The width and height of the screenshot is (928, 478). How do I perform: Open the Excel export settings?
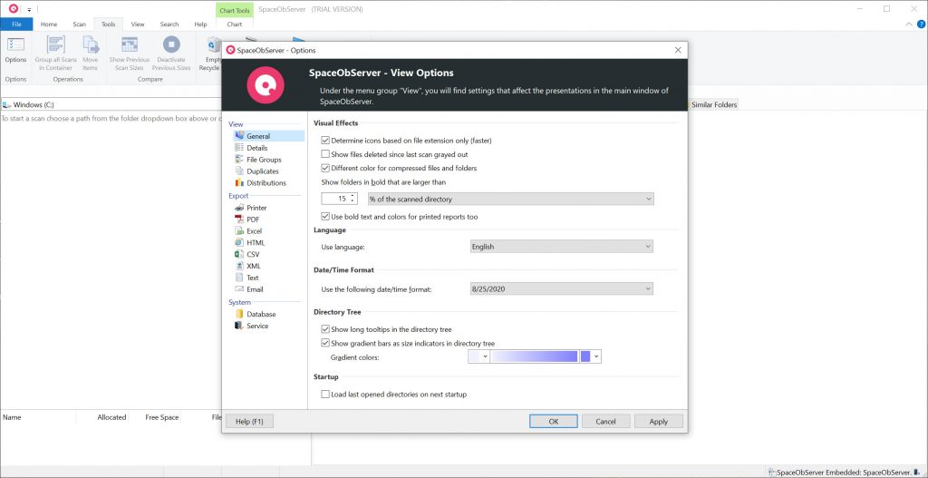(254, 231)
